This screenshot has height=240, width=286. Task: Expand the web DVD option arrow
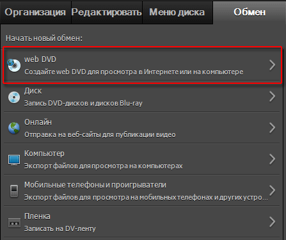pyautogui.click(x=272, y=65)
